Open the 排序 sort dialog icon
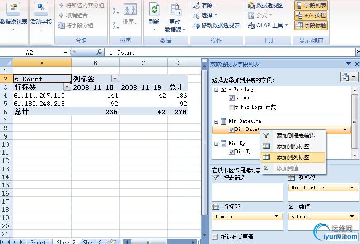Image resolution: width=360 pixels, height=244 pixels. click(x=130, y=10)
